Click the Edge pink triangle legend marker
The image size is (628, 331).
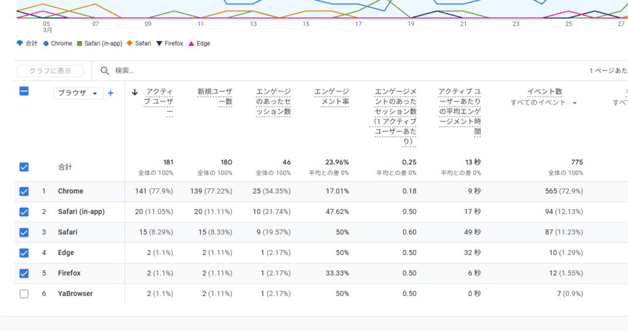(x=191, y=44)
